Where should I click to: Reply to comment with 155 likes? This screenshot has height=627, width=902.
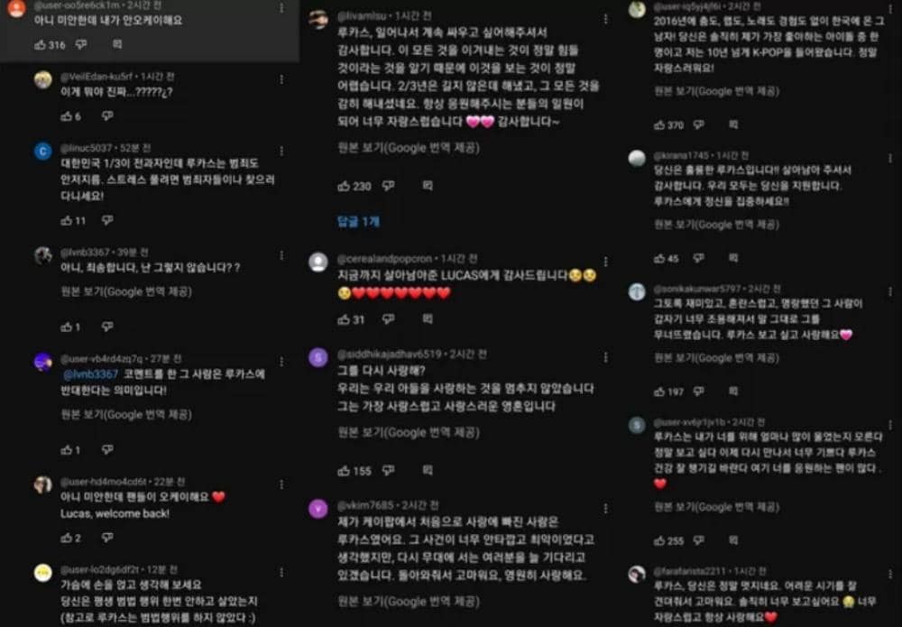point(428,471)
